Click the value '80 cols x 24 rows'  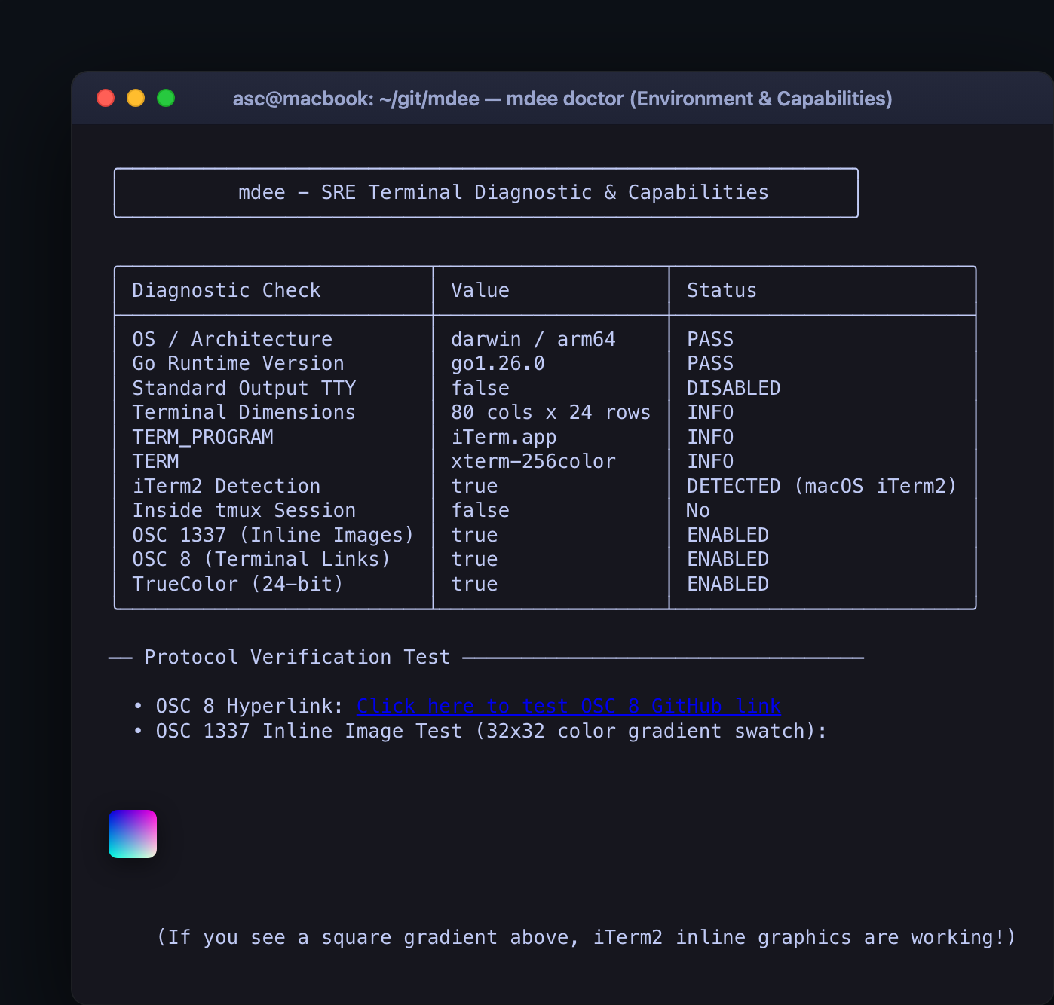551,412
